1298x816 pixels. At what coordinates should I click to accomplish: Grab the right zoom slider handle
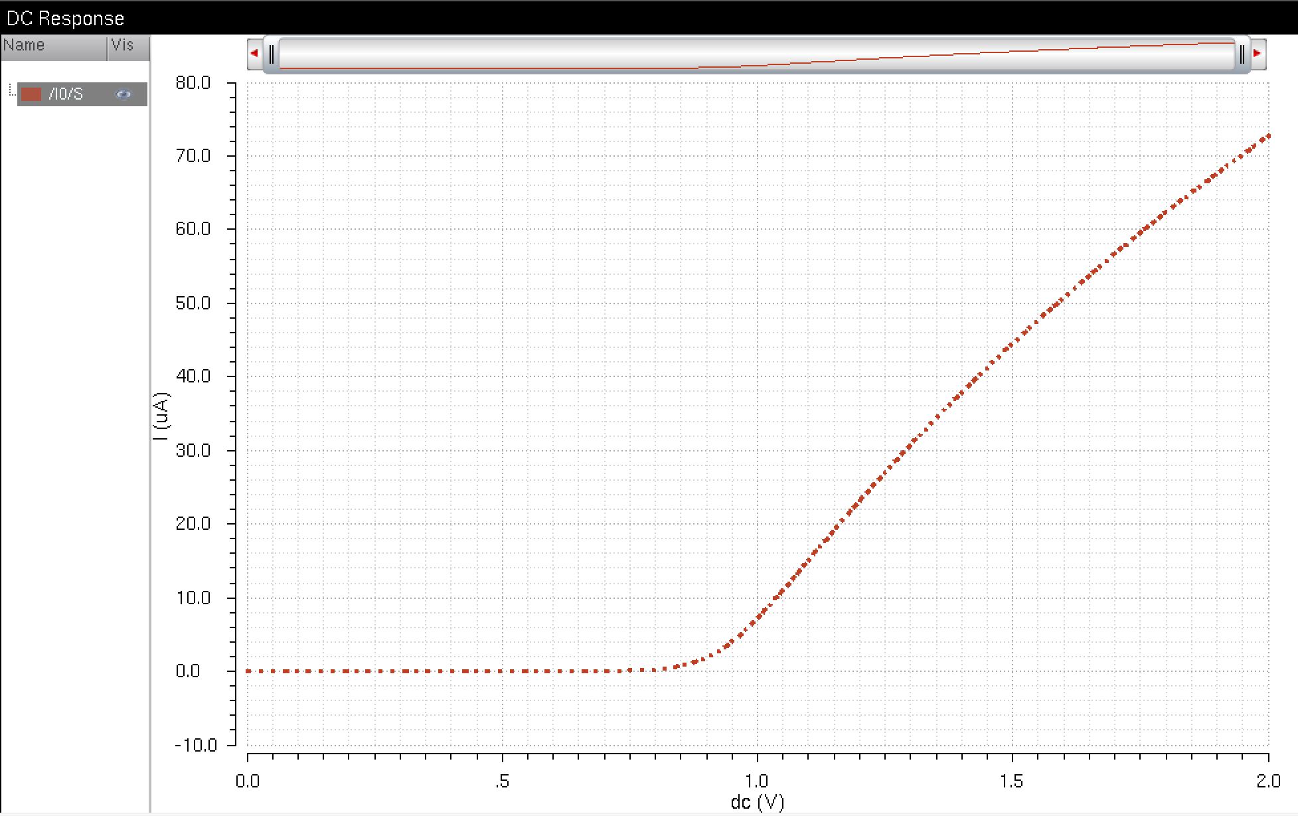[1242, 54]
